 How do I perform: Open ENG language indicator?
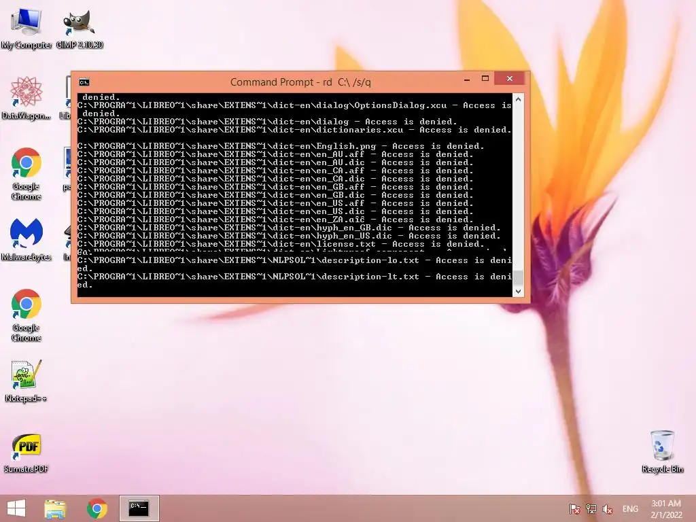(x=630, y=509)
